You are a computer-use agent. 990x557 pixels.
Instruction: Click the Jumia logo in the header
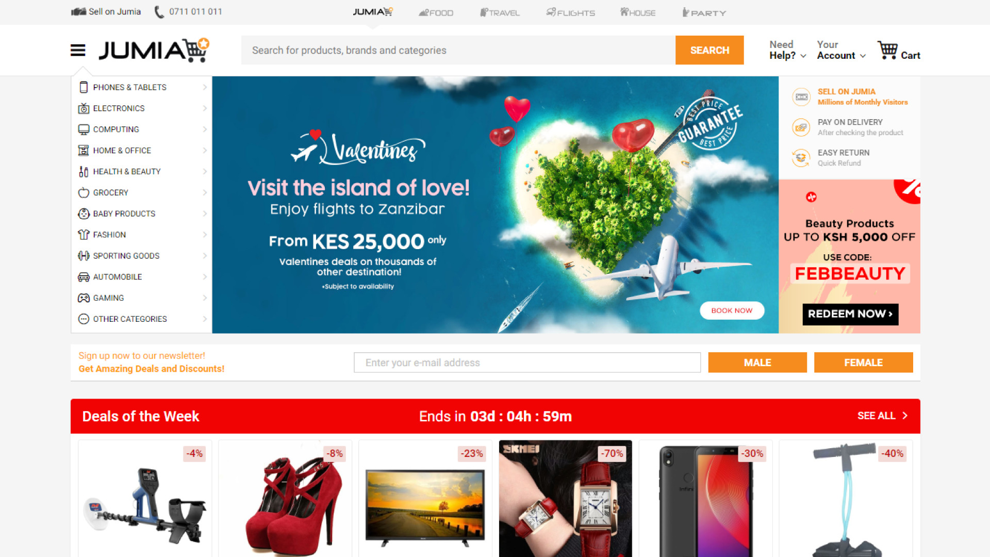[x=154, y=50]
